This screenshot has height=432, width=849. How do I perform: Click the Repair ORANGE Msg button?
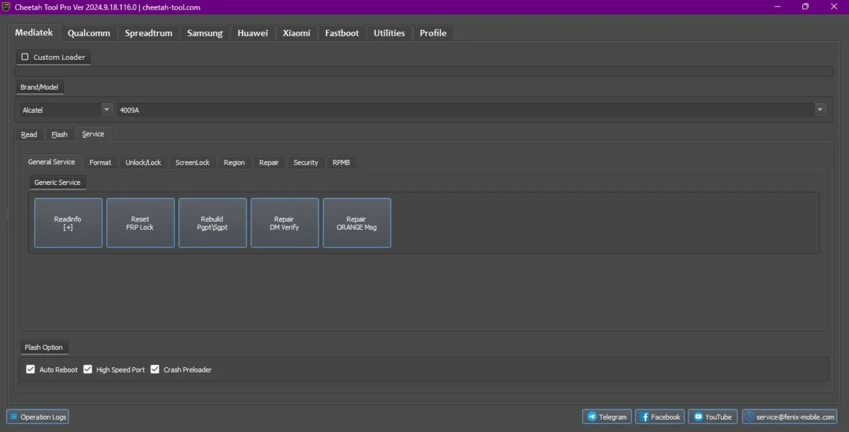pos(356,223)
